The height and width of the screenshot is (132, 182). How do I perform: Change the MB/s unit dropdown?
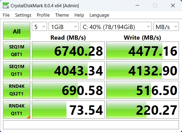[x=166, y=27]
